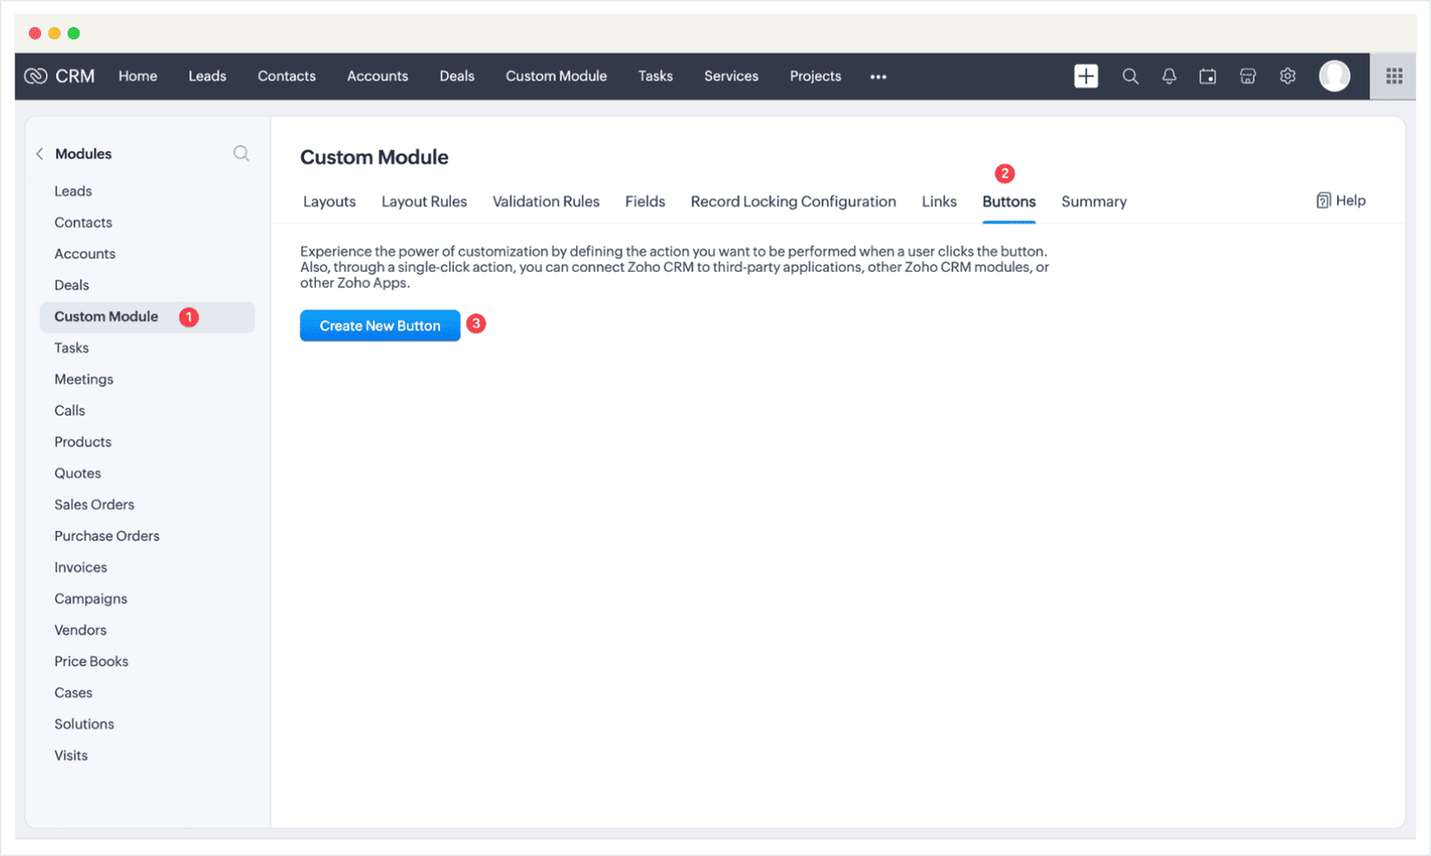
Task: Click the Zoho CRM logo icon
Action: 36,76
